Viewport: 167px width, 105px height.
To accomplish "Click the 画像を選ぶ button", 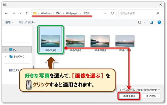I will (129, 96).
